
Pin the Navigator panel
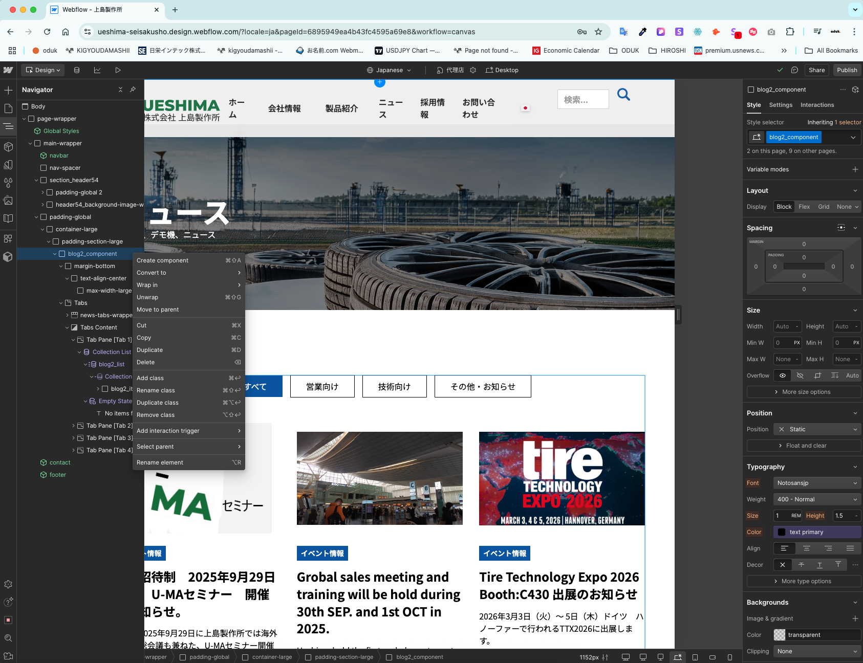(x=133, y=90)
